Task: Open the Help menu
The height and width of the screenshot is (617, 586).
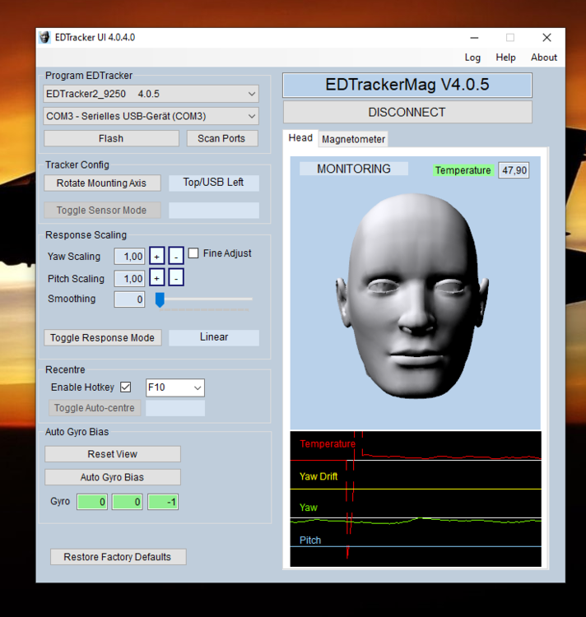Action: point(505,58)
